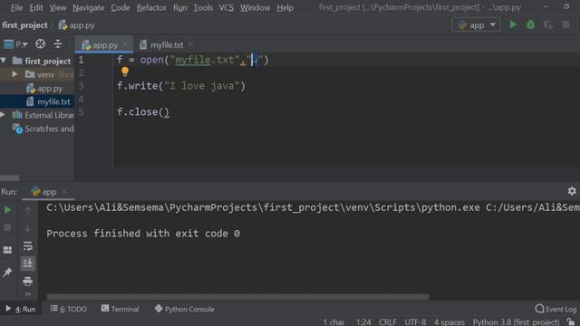Viewport: 580px width, 326px height.
Task: Open the Navigate menu
Action: (x=89, y=7)
